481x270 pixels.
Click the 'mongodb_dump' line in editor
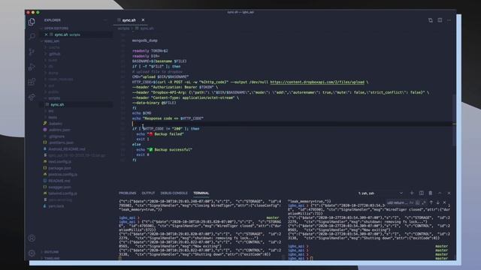click(145, 40)
